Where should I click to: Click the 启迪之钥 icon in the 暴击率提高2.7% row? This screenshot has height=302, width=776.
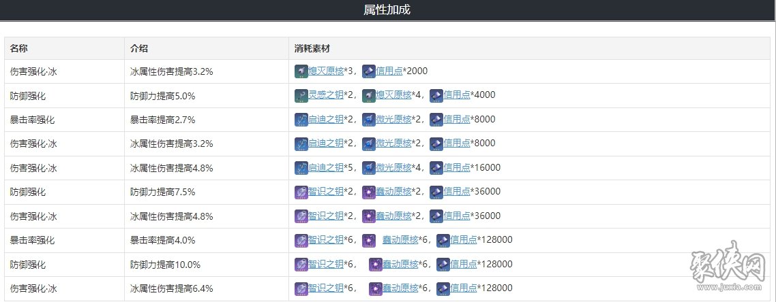(301, 120)
